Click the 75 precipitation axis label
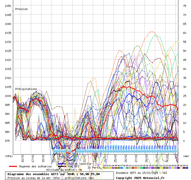Image resolution: width=191 pixels, height=180 pixels. click(x=185, y=6)
